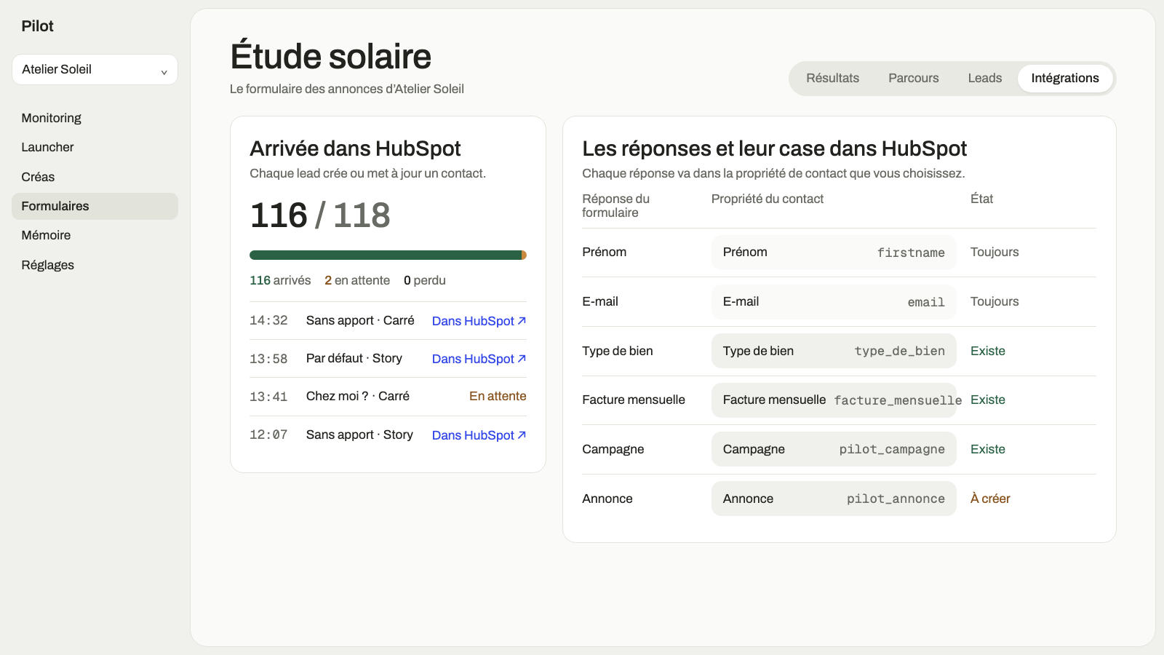Screen dimensions: 1164x655
Task: Open the Facture mensuelle property field
Action: tap(834, 400)
